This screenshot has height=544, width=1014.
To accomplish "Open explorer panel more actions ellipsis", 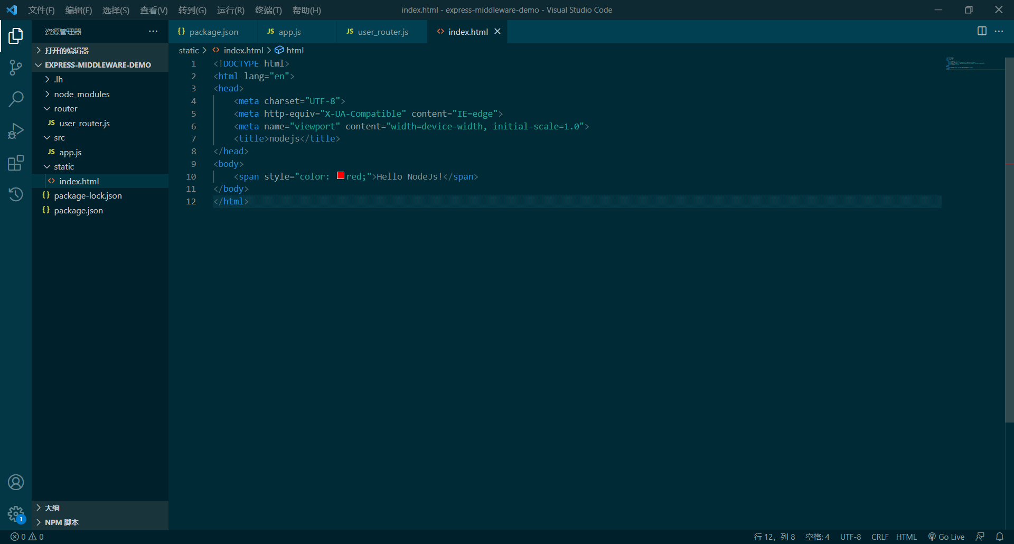I will 153,31.
